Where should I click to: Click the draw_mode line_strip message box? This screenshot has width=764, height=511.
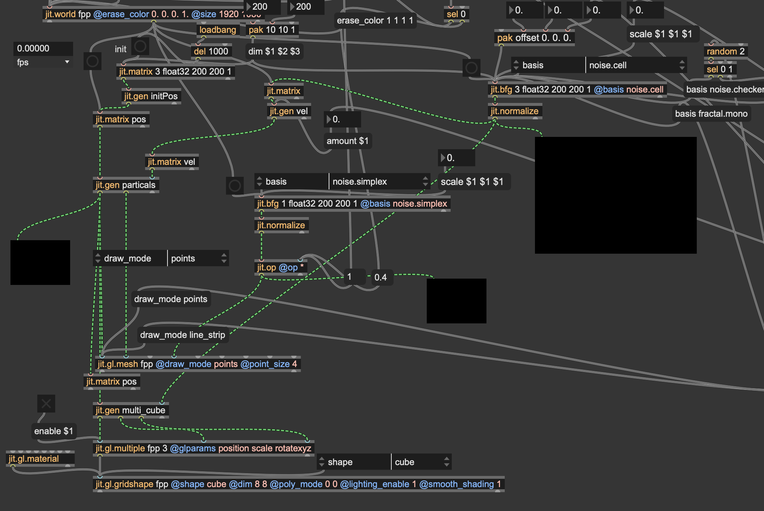pyautogui.click(x=183, y=335)
